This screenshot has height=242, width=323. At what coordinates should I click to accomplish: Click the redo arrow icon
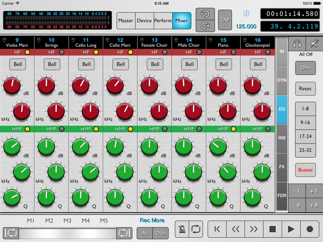205,26
